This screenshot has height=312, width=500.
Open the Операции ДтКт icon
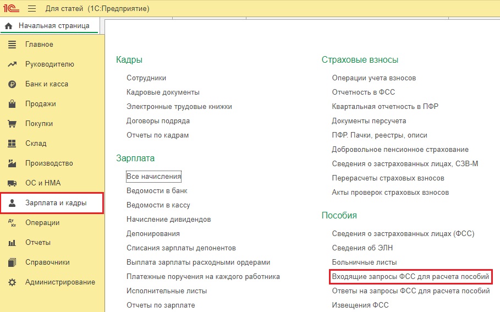coord(12,223)
